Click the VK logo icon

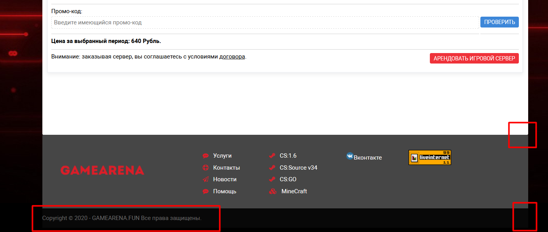pos(350,156)
